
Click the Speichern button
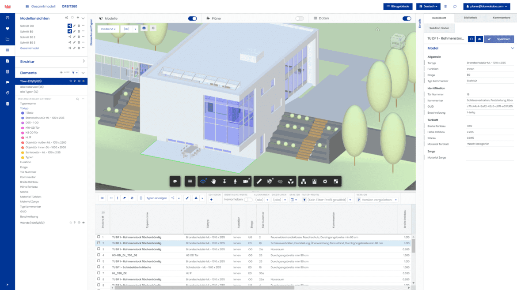[499, 39]
